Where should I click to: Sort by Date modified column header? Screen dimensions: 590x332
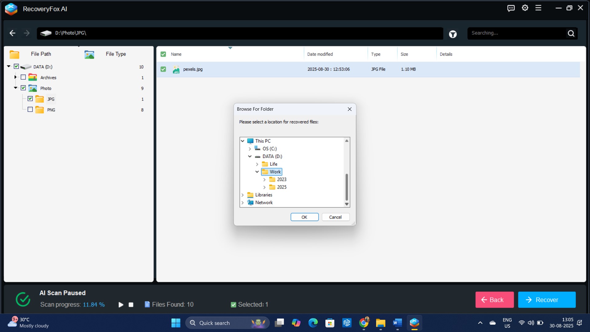click(320, 54)
